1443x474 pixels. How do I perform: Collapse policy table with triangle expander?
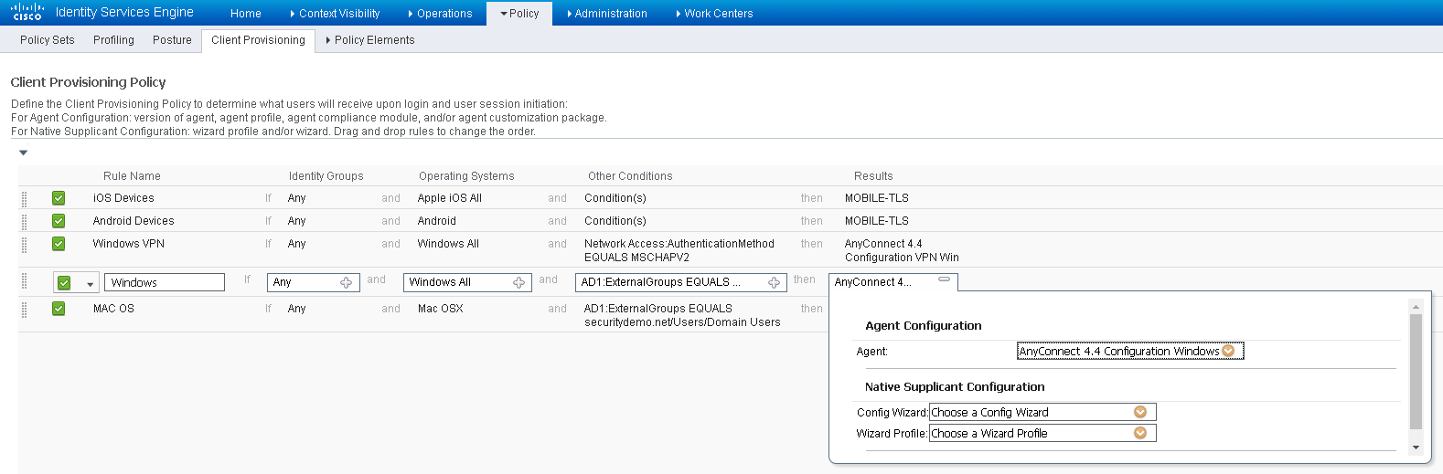click(x=24, y=153)
